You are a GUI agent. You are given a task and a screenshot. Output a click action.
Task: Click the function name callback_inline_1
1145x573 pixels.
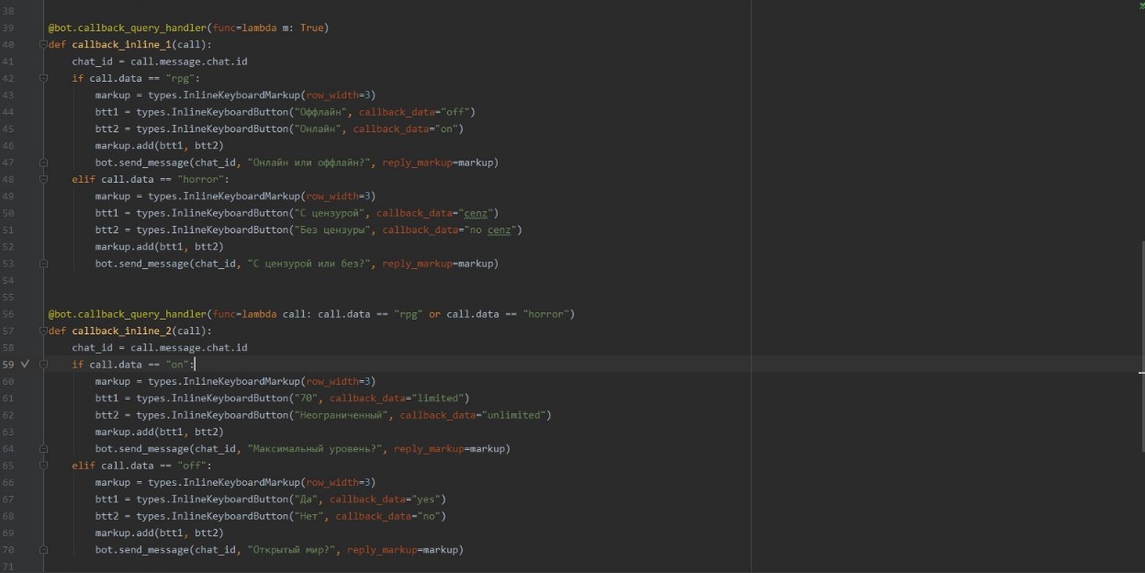coord(121,45)
